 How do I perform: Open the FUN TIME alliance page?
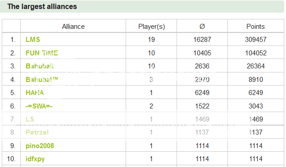pos(42,53)
